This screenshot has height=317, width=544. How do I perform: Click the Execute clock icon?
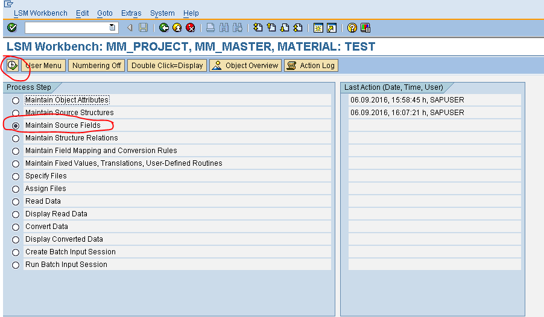13,65
